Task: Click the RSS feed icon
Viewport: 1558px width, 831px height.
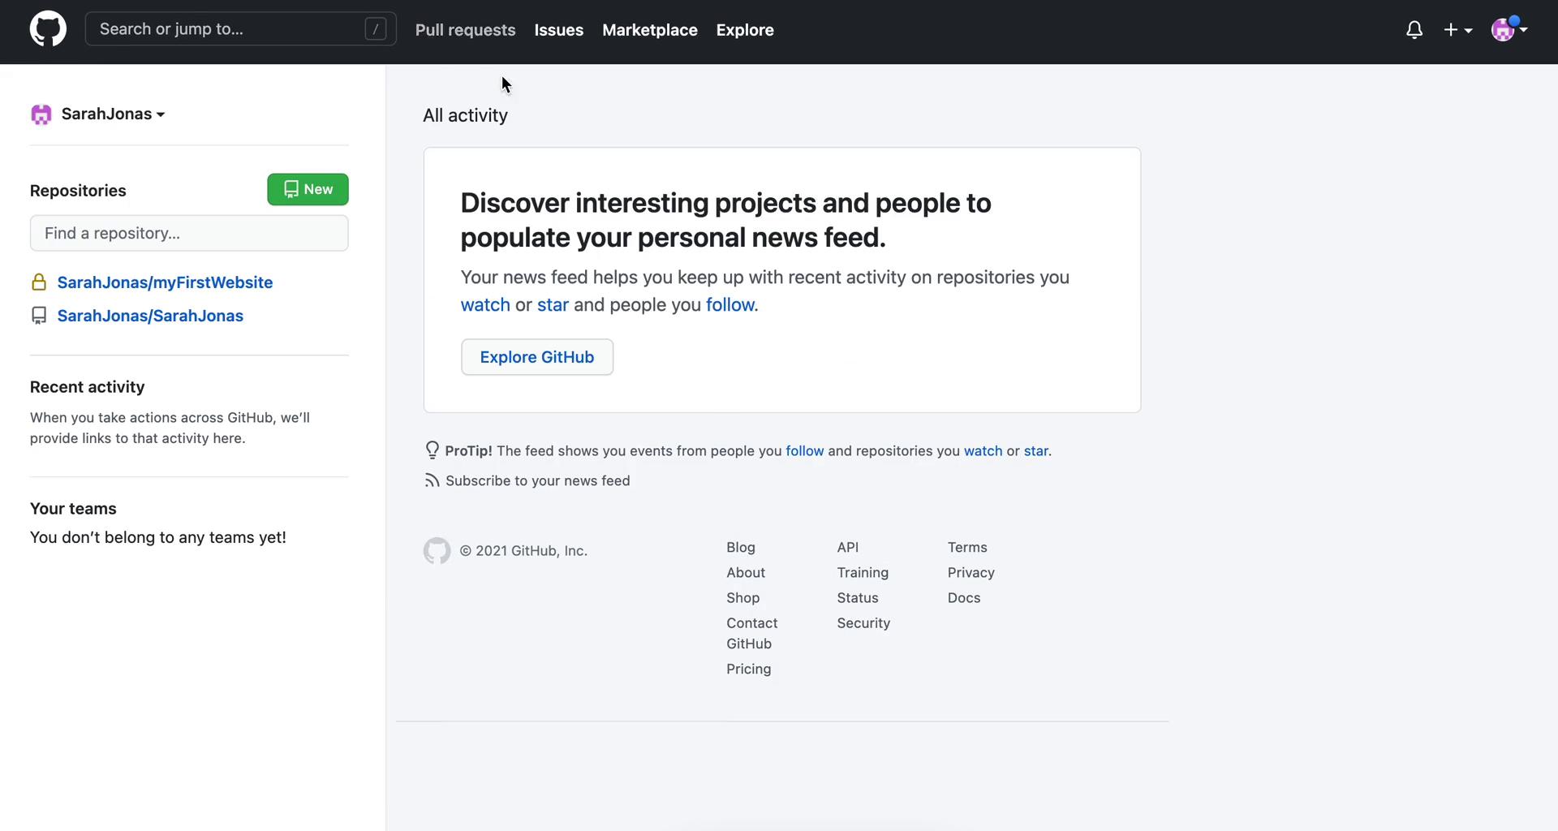Action: (432, 481)
